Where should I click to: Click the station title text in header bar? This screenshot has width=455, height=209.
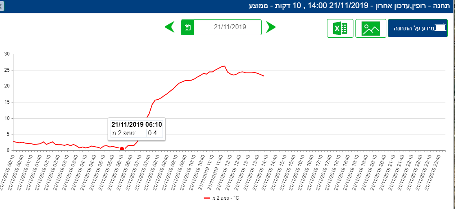point(349,6)
